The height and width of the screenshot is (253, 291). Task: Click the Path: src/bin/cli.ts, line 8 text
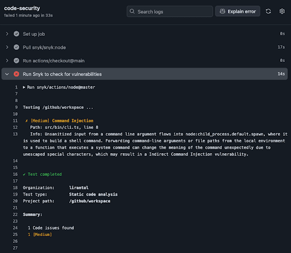click(x=64, y=127)
